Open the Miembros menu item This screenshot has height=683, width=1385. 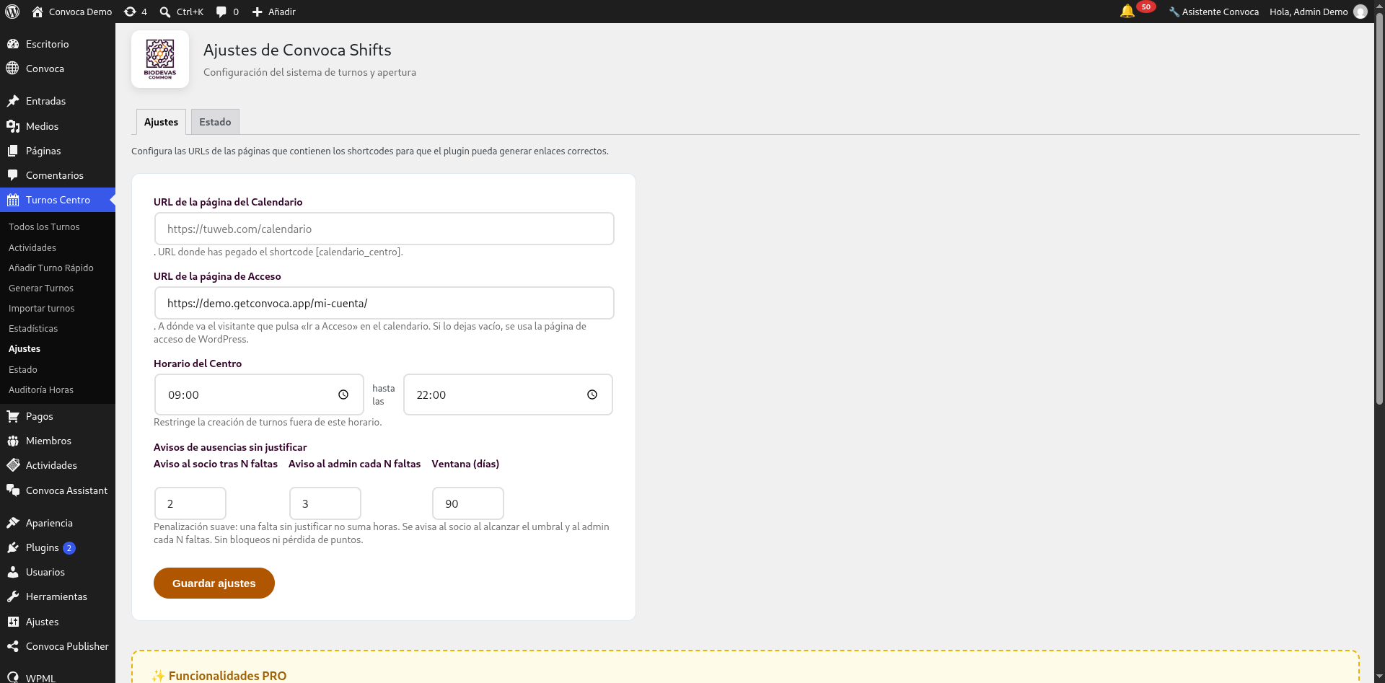pos(58,441)
